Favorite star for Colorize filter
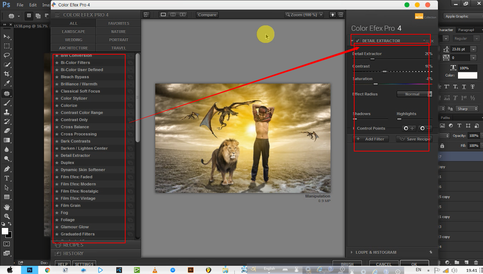This screenshot has width=483, height=274. coord(57,105)
